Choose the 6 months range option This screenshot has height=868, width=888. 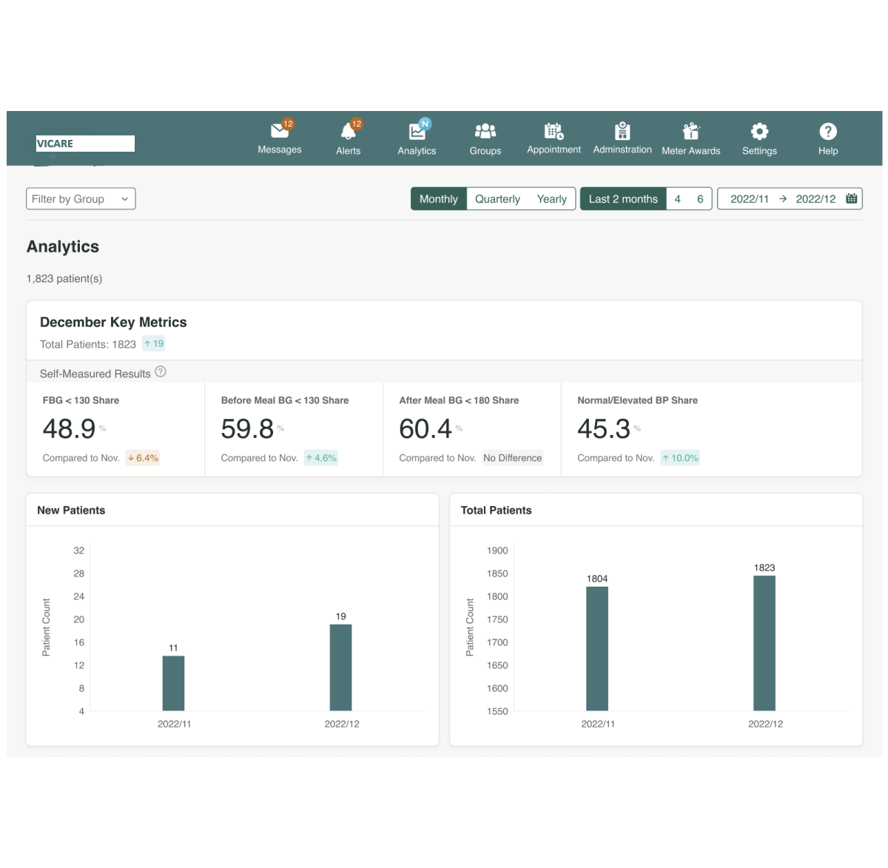tap(700, 199)
